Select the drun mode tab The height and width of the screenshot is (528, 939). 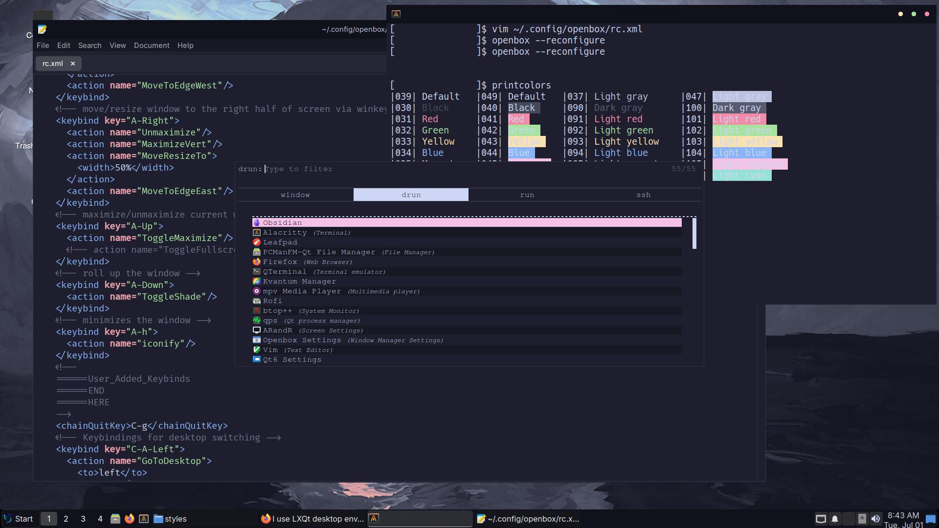tap(411, 195)
